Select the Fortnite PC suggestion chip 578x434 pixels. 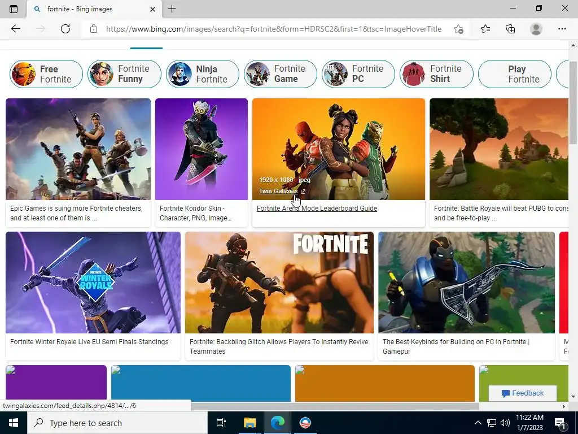358,74
